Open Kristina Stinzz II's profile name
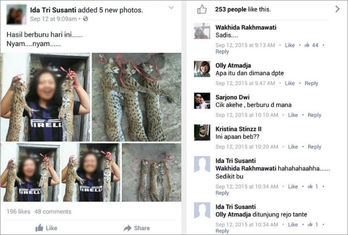The width and height of the screenshot is (348, 235). click(239, 129)
